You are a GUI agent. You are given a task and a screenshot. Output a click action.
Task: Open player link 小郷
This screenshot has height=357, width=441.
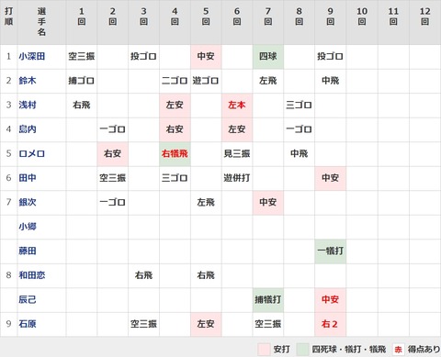pyautogui.click(x=28, y=227)
